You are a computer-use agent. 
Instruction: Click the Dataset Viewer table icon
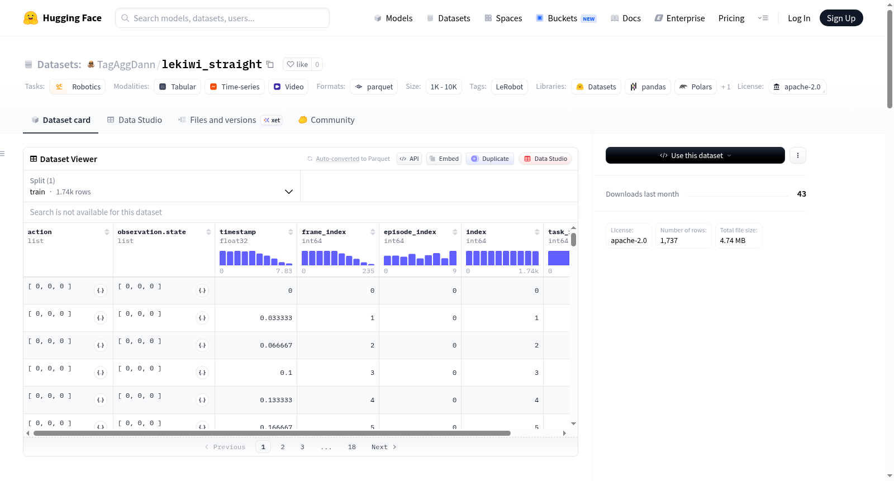coord(34,159)
